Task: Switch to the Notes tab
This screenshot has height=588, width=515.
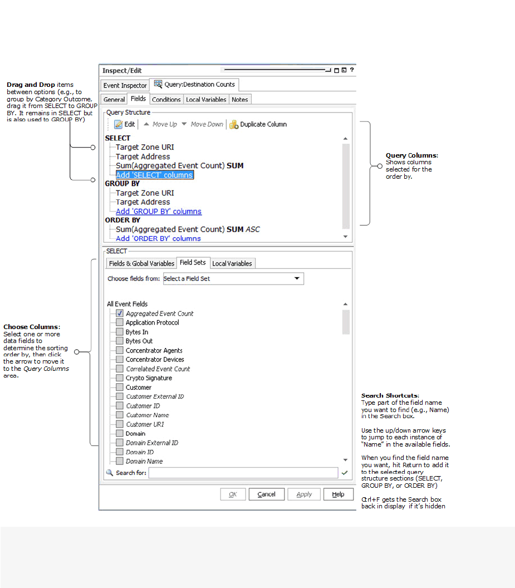Action: [239, 99]
